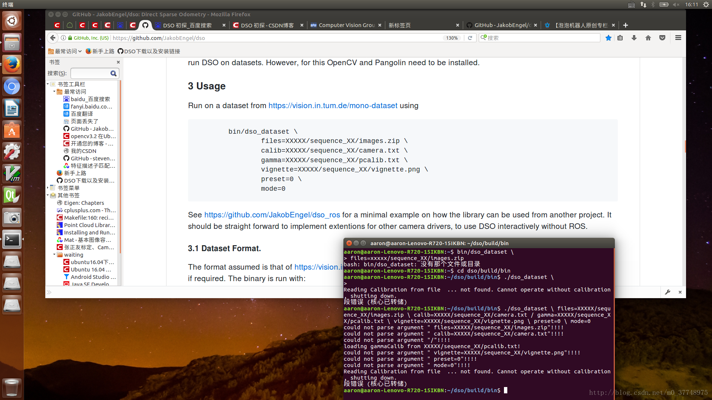Image resolution: width=712 pixels, height=400 pixels.
Task: Collapse 其他书签 tree node
Action: click(x=48, y=195)
